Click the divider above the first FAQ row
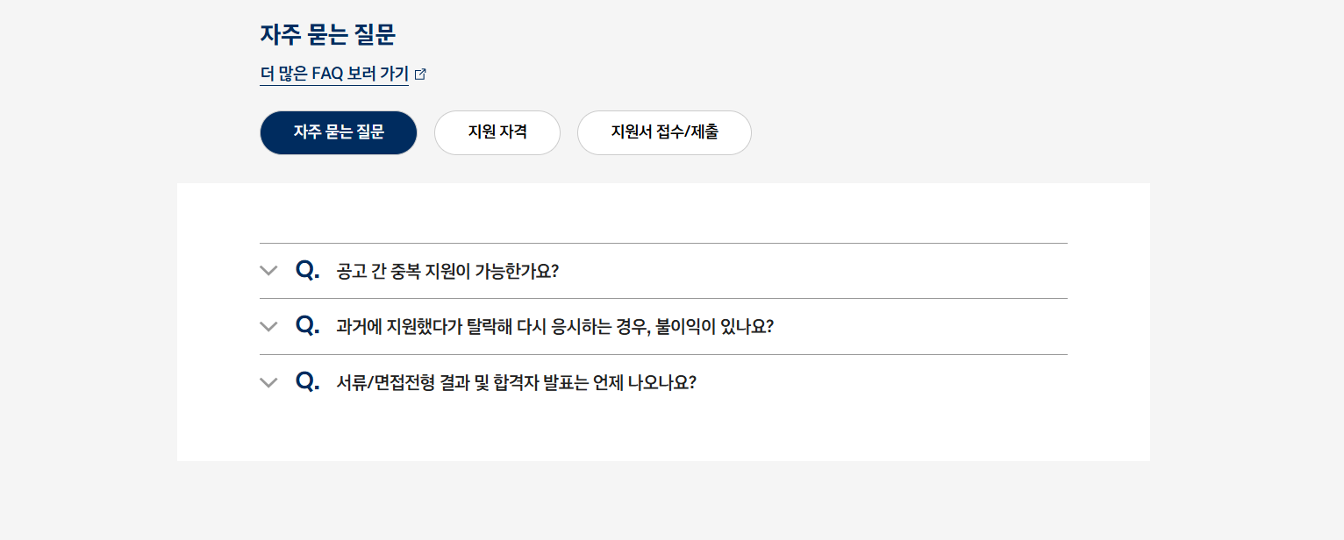 click(x=663, y=243)
